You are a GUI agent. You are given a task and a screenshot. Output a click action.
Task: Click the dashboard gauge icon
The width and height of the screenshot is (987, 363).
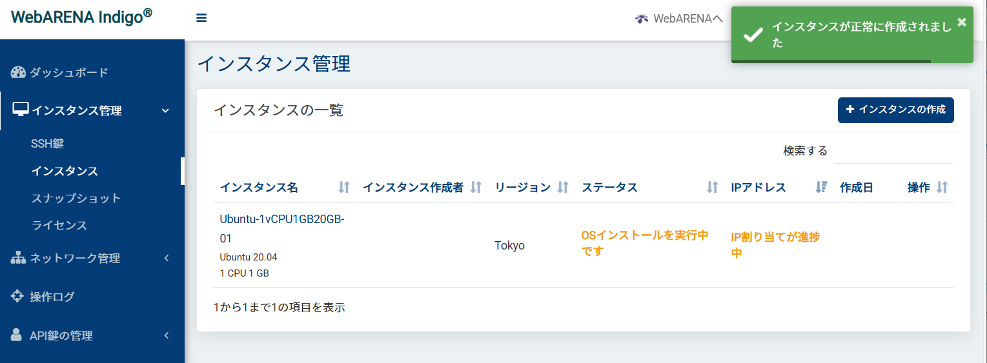18,72
